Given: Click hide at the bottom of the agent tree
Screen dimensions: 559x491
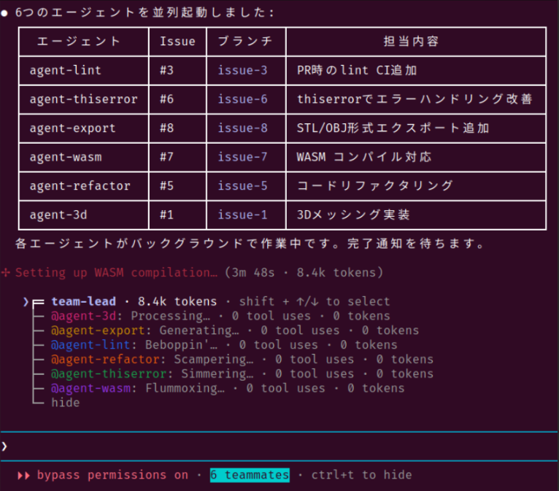Looking at the screenshot, I should (x=65, y=403).
